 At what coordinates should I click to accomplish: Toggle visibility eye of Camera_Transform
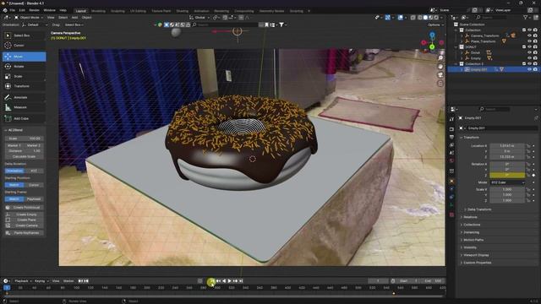tap(530, 35)
